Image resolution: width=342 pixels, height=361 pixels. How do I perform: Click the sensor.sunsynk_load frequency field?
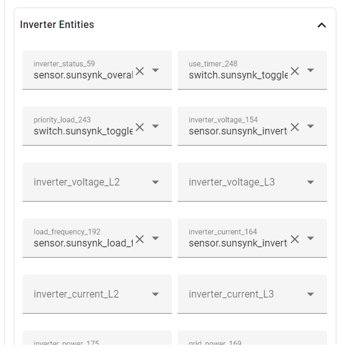83,243
